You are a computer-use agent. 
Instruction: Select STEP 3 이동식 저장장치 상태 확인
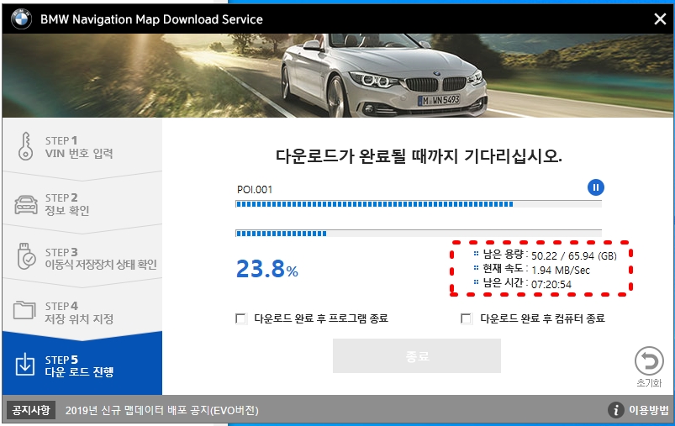[x=82, y=258]
